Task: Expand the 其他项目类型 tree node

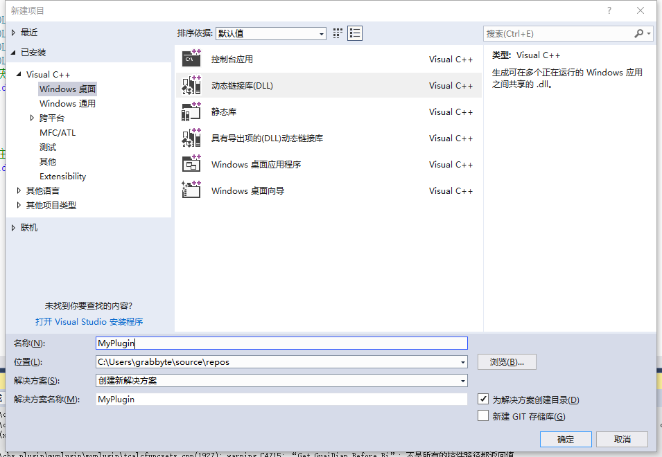Action: [19, 206]
